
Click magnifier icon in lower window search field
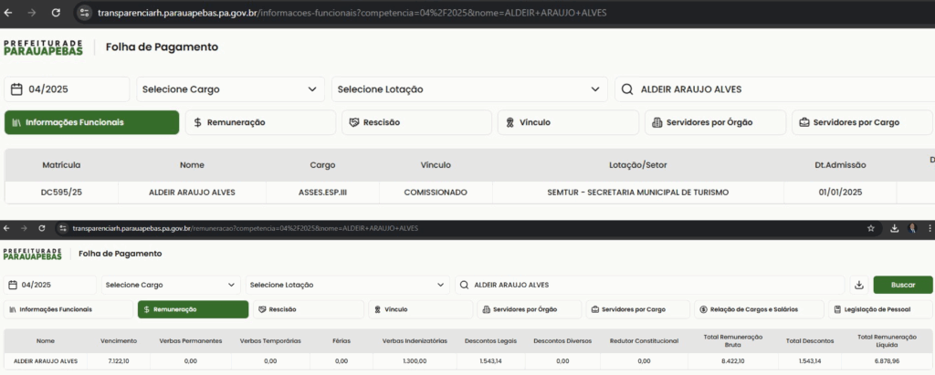464,285
